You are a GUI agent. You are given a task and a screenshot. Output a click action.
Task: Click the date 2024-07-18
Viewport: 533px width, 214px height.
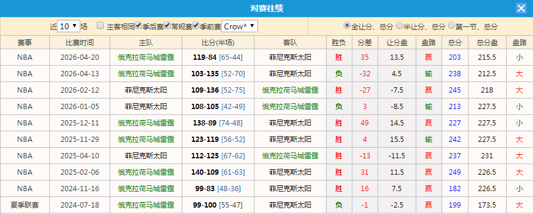point(80,205)
